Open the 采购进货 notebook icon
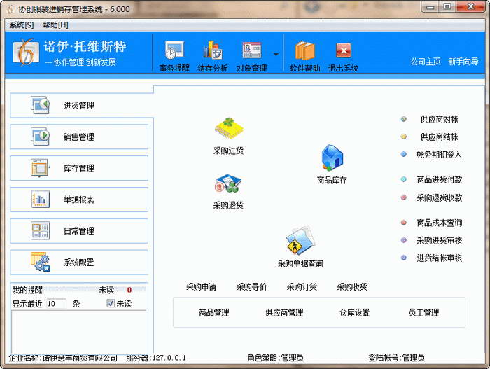The height and width of the screenshot is (369, 490). pos(229,129)
